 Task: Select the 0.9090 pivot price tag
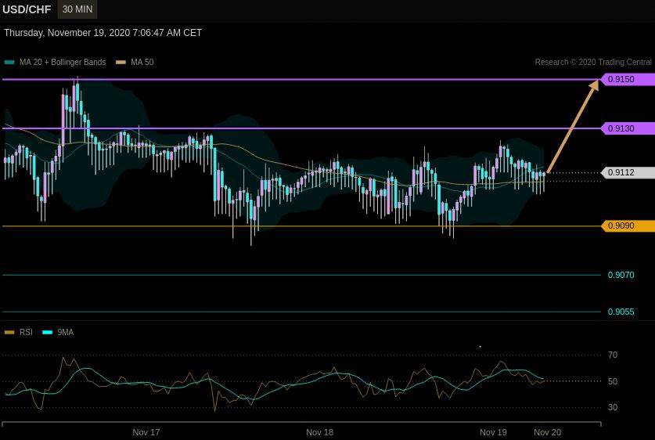(628, 225)
